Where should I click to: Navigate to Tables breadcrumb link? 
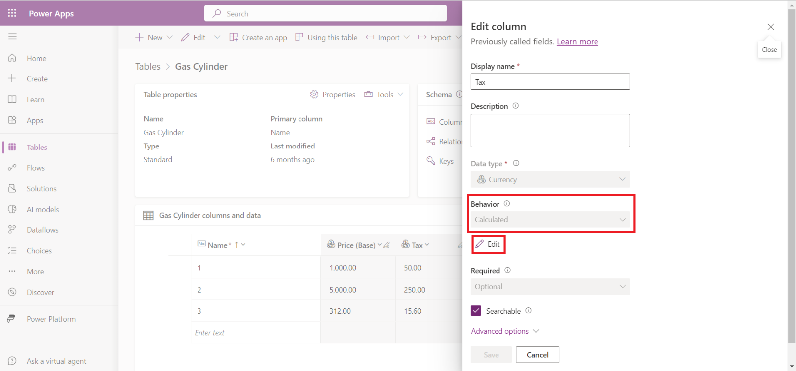(x=148, y=67)
